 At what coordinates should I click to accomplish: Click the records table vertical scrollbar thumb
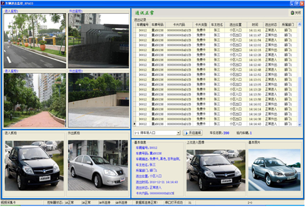299,99
